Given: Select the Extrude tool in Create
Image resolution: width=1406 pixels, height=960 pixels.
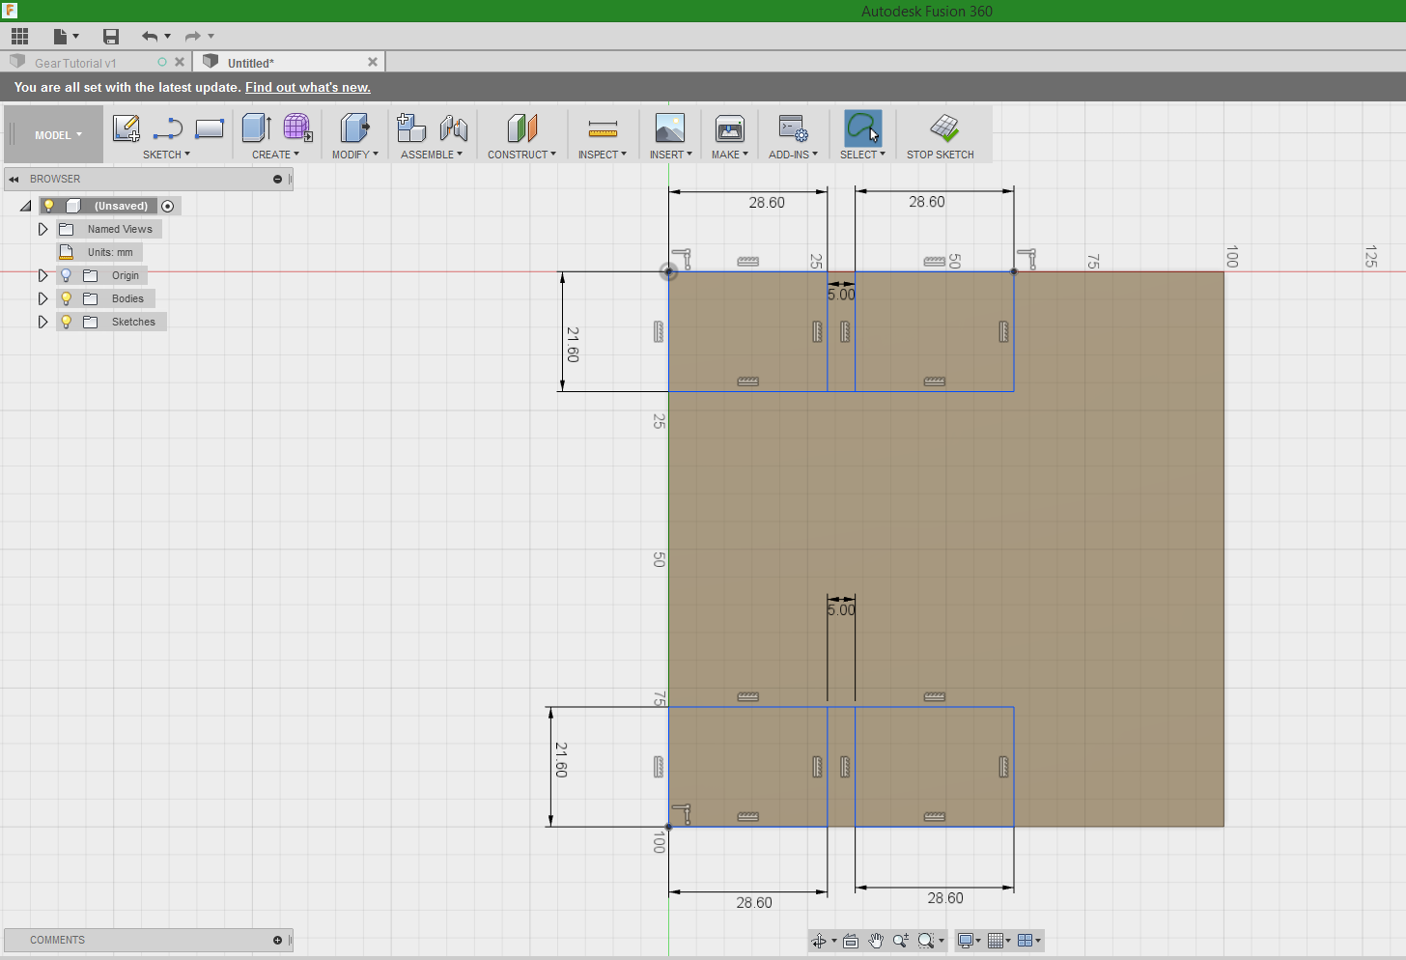Looking at the screenshot, I should (256, 128).
